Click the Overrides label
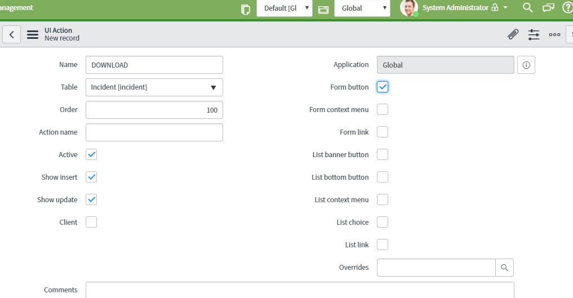 354,268
